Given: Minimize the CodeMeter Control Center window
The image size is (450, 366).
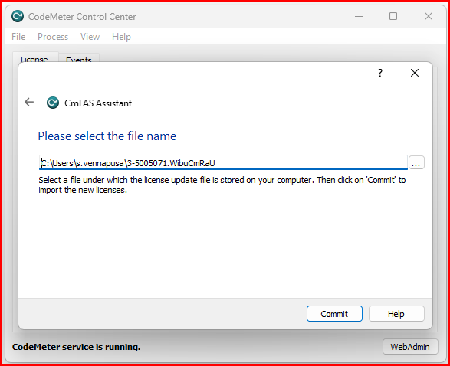Looking at the screenshot, I should coord(359,16).
